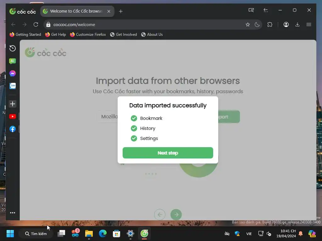Image resolution: width=322 pixels, height=241 pixels.
Task: Click the tab search icon in title bar
Action: [x=251, y=10]
